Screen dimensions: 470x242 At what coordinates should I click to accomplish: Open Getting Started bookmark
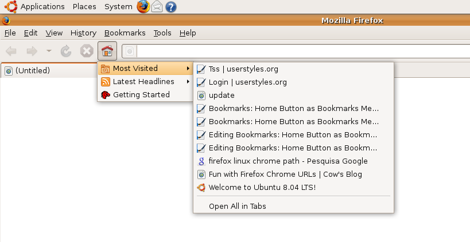(x=145, y=95)
